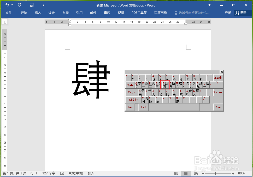The width and height of the screenshot is (253, 177).
Task: Zoom out using the minus icon
Action: pos(203,173)
